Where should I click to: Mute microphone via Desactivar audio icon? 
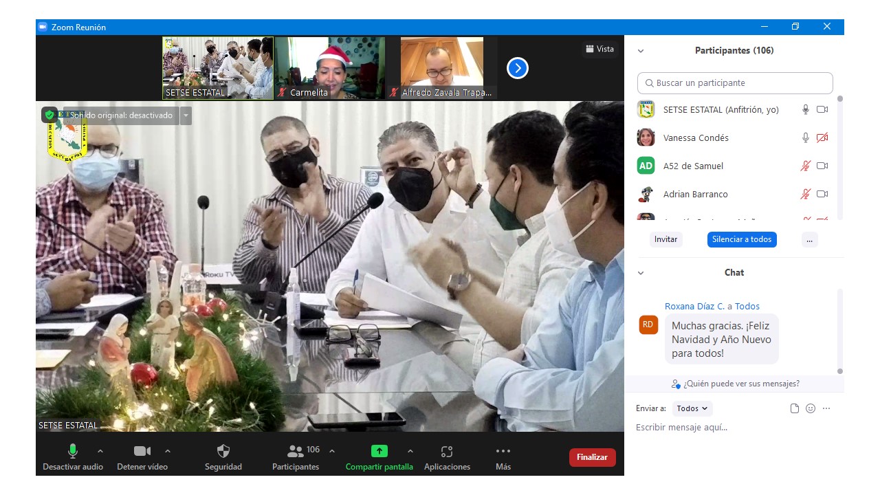73,451
